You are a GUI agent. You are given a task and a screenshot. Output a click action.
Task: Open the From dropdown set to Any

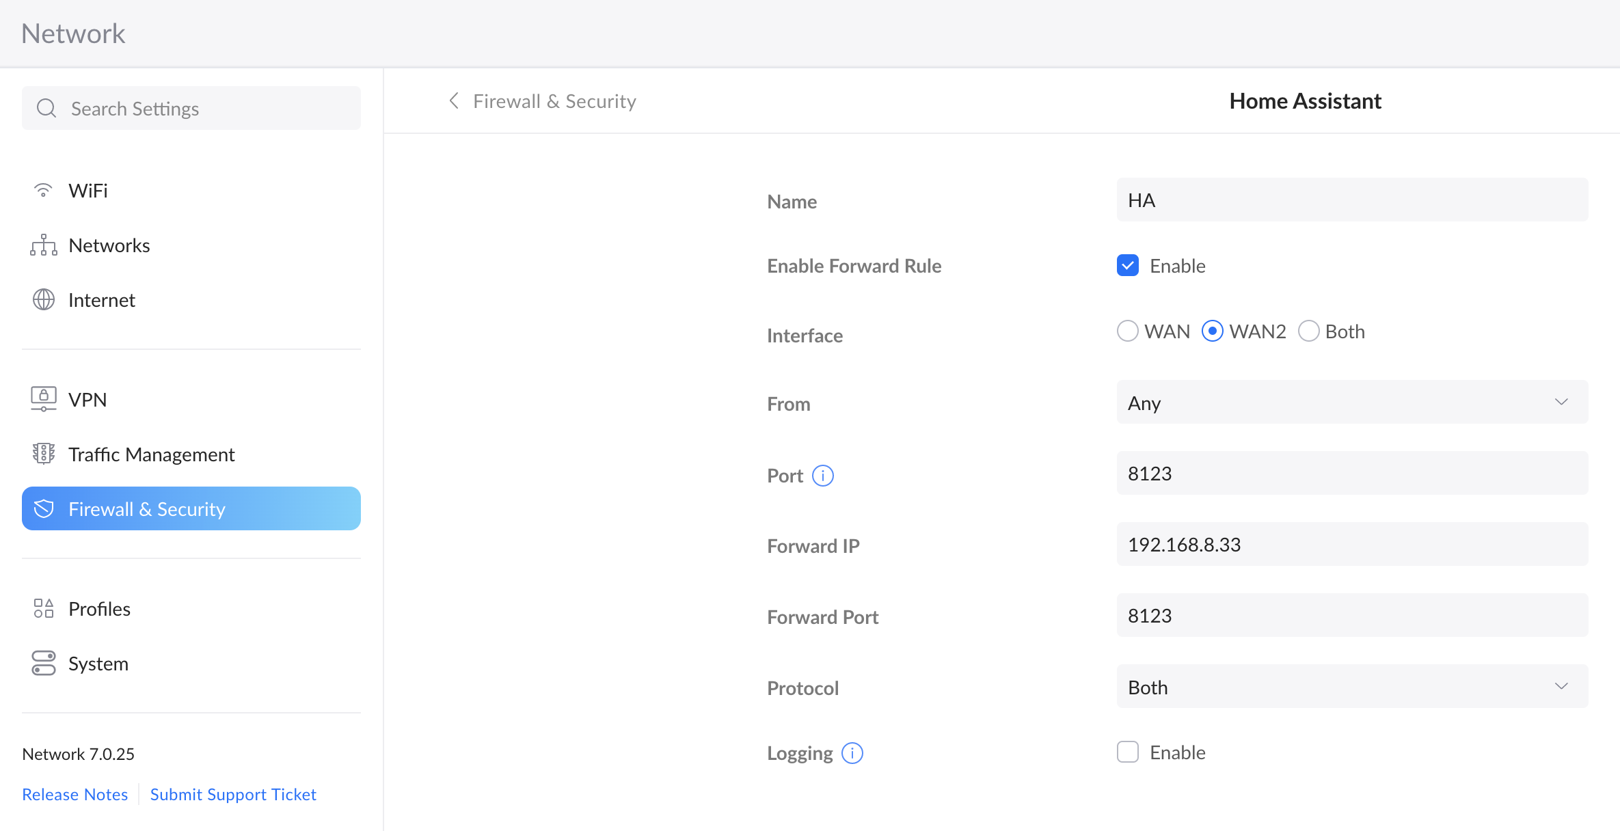tap(1352, 402)
